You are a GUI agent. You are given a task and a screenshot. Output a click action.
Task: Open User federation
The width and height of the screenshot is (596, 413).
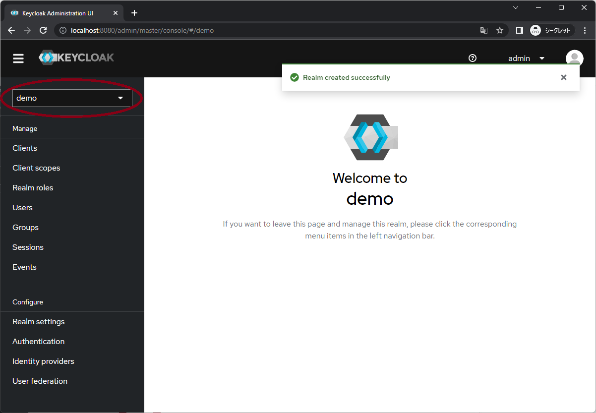tap(40, 381)
